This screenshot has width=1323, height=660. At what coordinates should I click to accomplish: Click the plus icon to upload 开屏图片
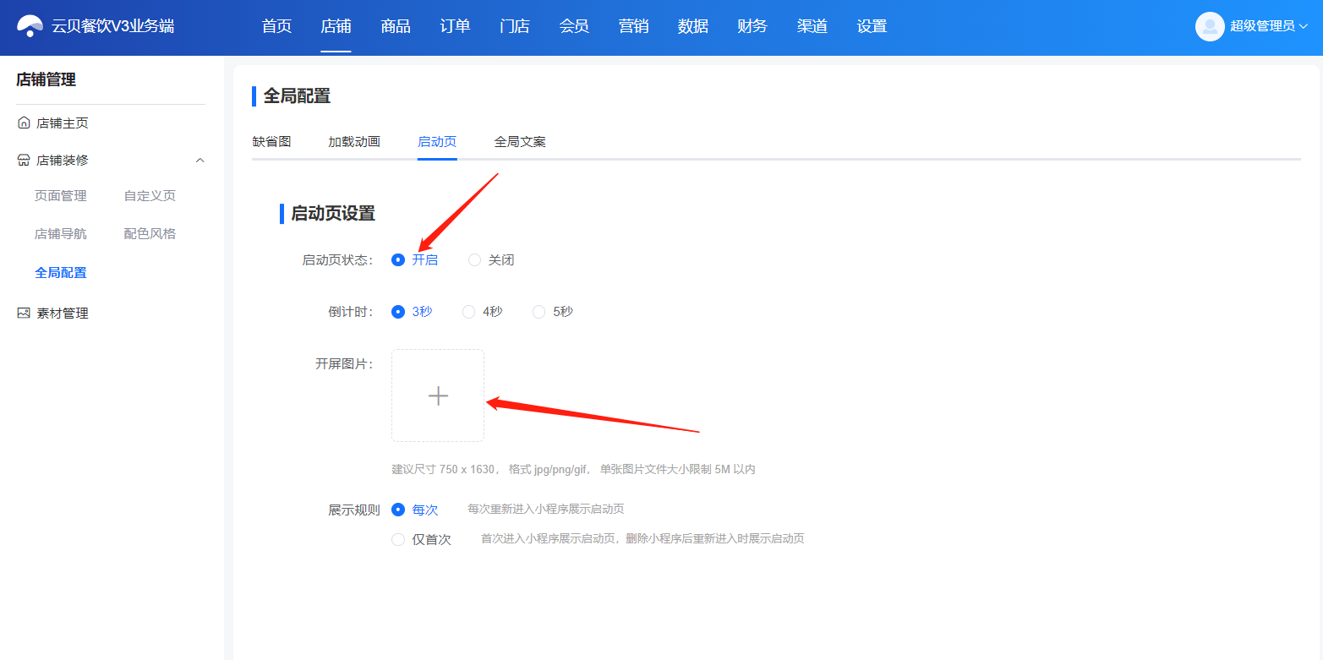[438, 395]
